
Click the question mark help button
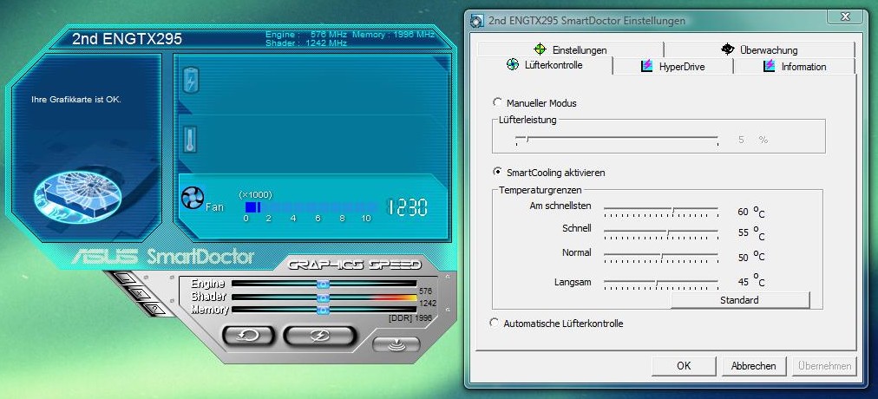point(154,308)
